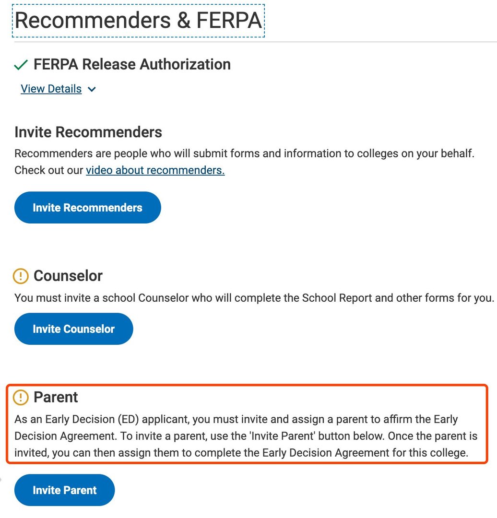This screenshot has width=497, height=518.
Task: Click the Parent warning exclamation icon
Action: [x=21, y=397]
